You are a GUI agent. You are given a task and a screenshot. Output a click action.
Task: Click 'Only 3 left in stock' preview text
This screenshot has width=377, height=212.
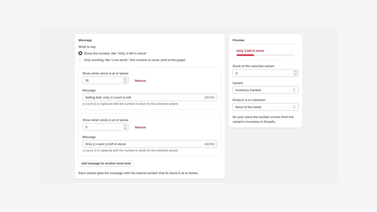pos(250,51)
